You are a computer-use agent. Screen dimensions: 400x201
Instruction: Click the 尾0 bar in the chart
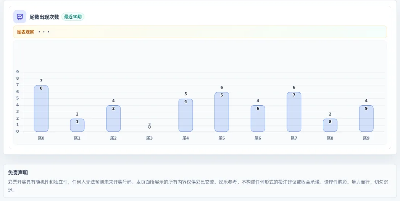(x=41, y=108)
